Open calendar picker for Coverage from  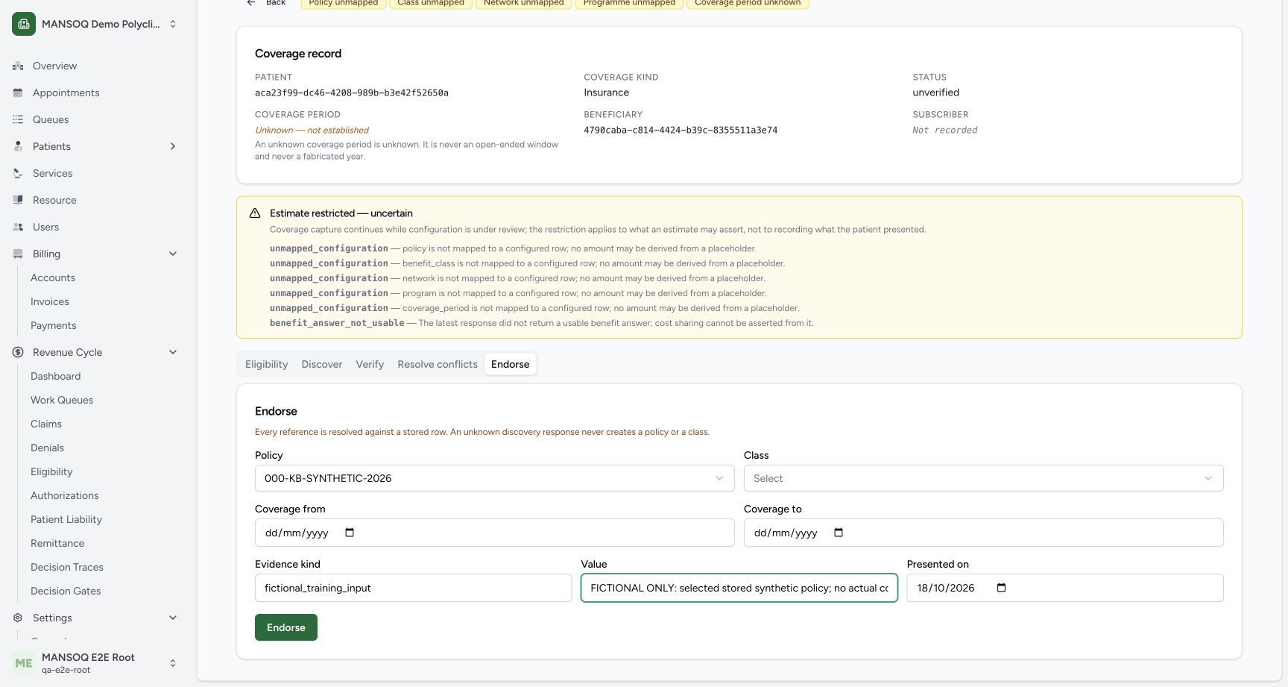(350, 533)
